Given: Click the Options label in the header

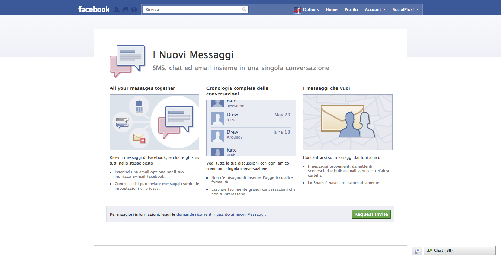Looking at the screenshot, I should [311, 9].
